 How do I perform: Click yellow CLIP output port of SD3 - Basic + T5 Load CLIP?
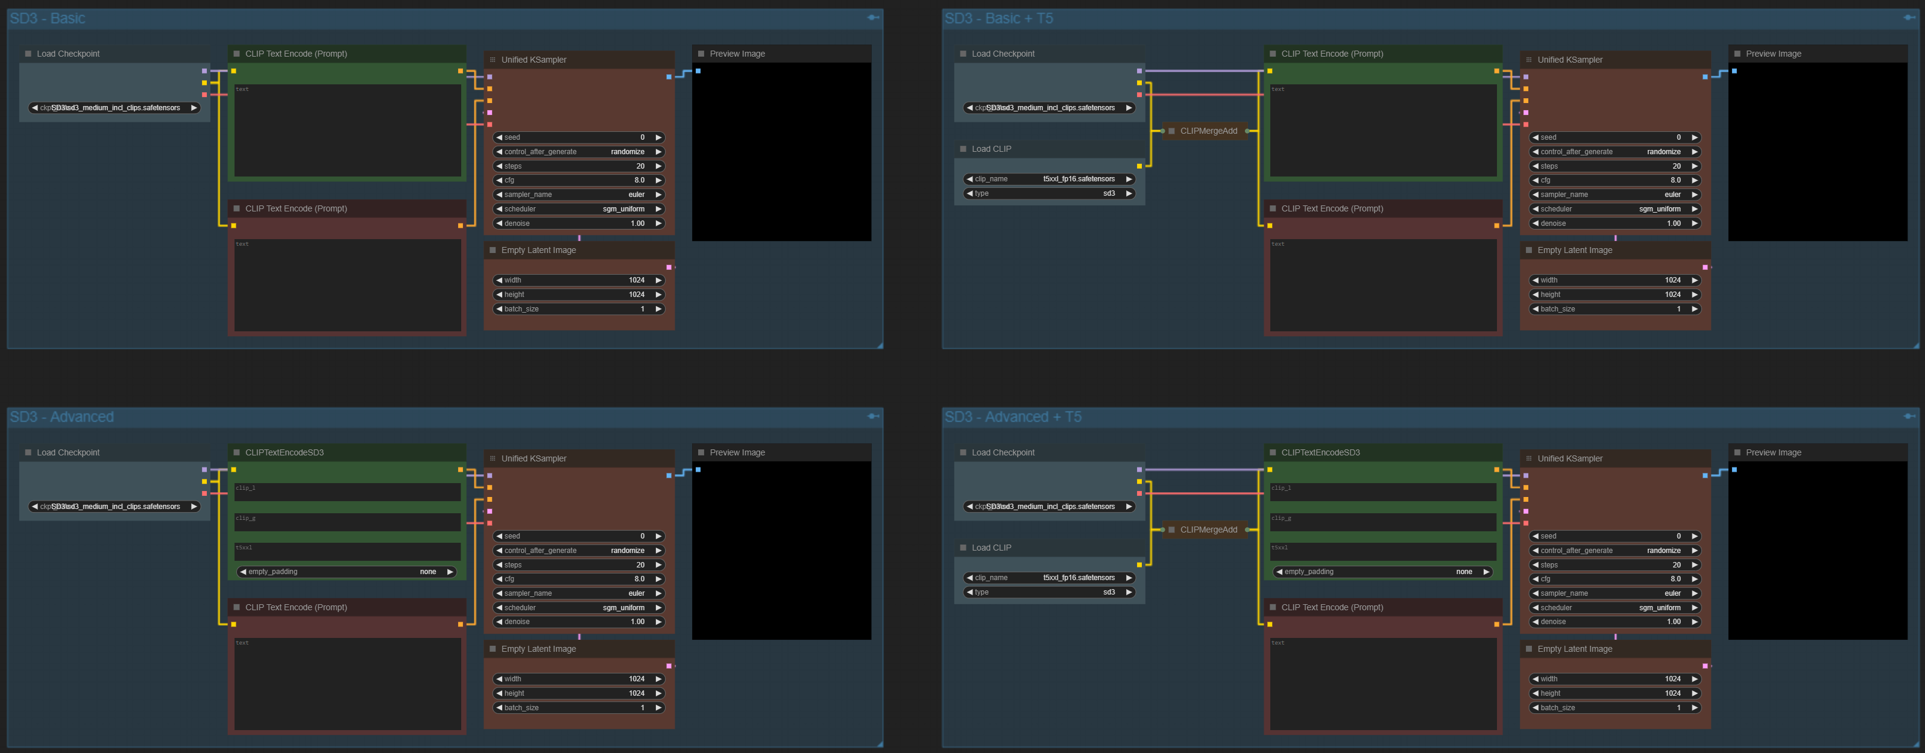click(1139, 166)
